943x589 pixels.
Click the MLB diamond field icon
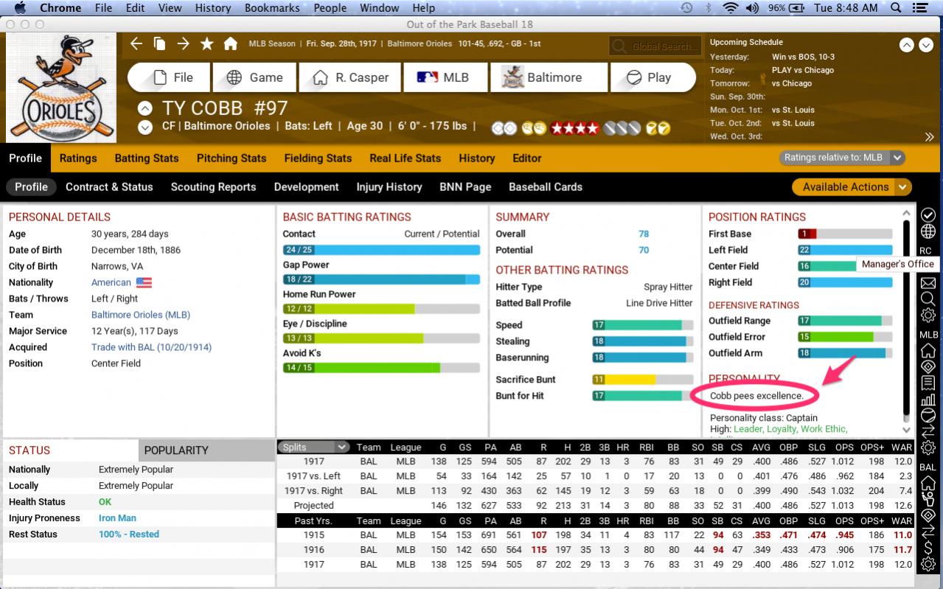coord(928,367)
